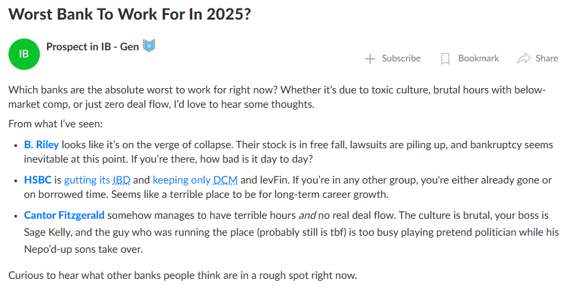The width and height of the screenshot is (567, 288).
Task: Open the Cantor Fitzgerald company link
Action: 64,215
